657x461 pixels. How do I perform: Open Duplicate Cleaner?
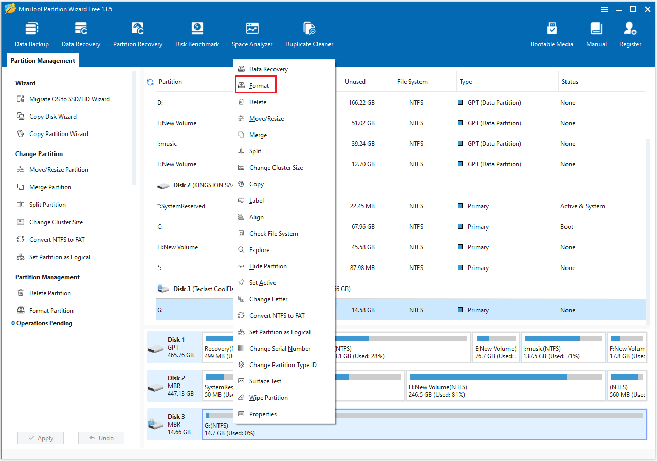pyautogui.click(x=309, y=33)
